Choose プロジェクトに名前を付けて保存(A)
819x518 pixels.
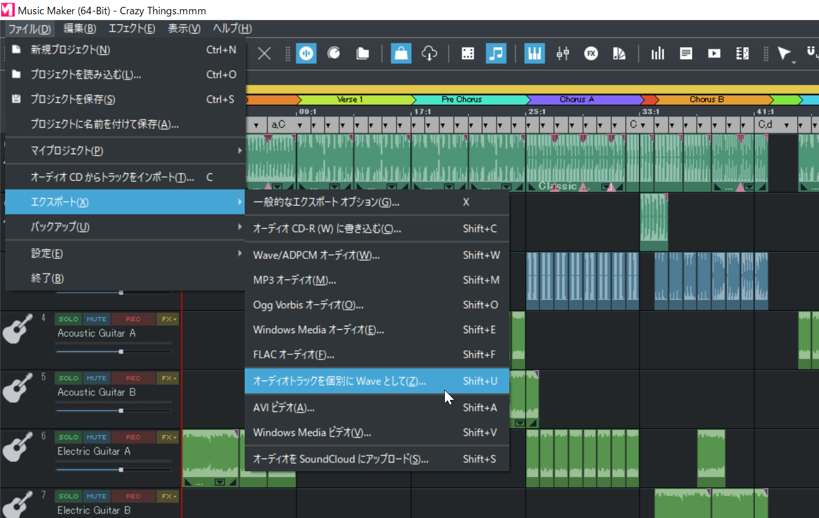(125, 124)
